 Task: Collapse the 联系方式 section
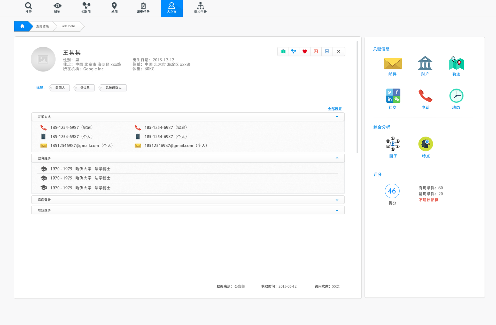click(337, 117)
